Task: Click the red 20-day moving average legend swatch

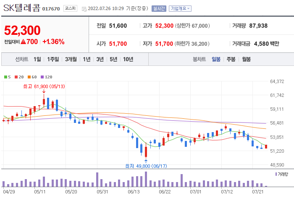Action: pyautogui.click(x=16, y=77)
